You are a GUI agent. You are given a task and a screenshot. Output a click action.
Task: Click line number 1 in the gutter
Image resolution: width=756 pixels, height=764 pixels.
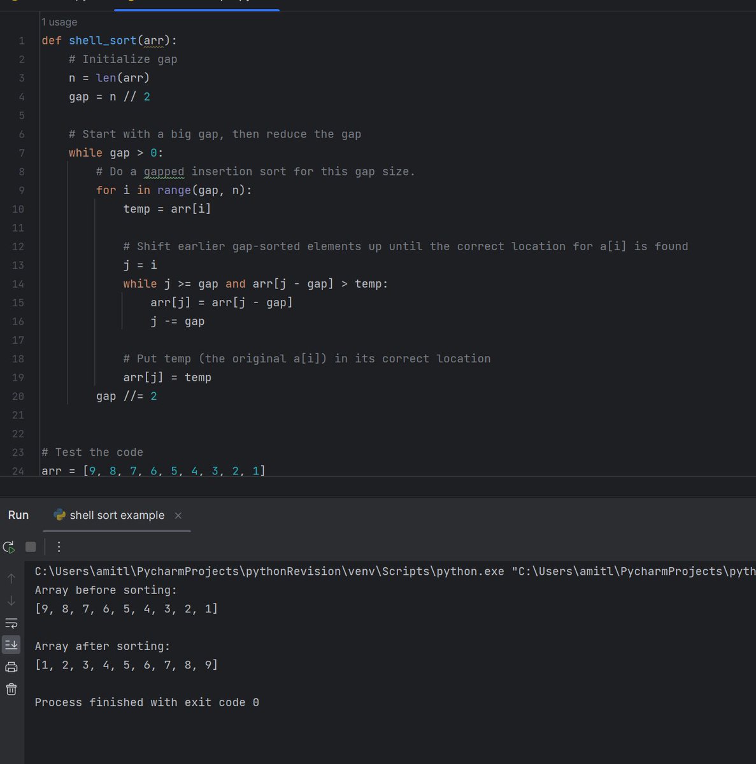click(22, 41)
